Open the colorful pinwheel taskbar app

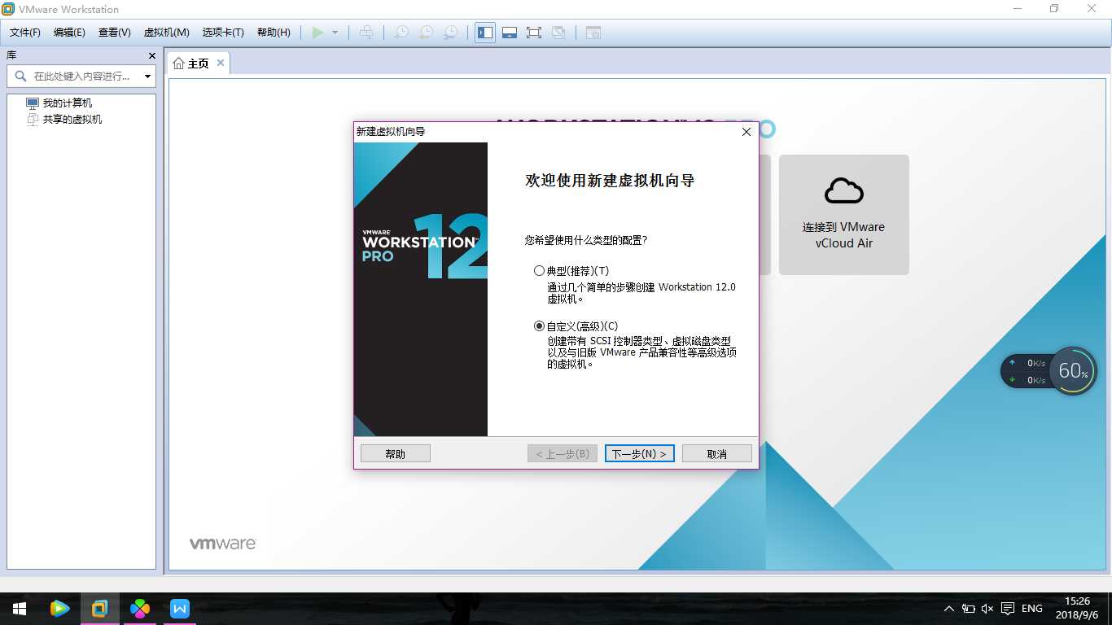coord(140,609)
